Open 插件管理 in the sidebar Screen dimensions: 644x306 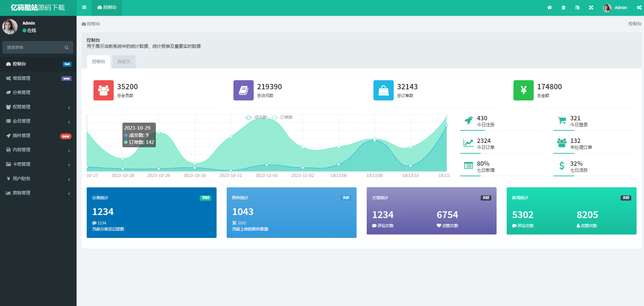pyautogui.click(x=22, y=135)
